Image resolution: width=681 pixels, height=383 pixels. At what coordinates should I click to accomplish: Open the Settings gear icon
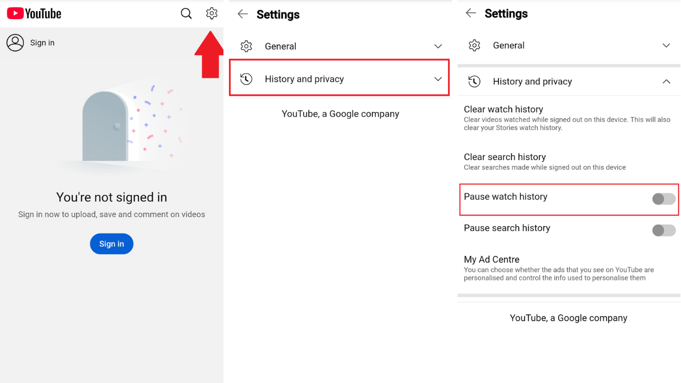click(x=211, y=13)
